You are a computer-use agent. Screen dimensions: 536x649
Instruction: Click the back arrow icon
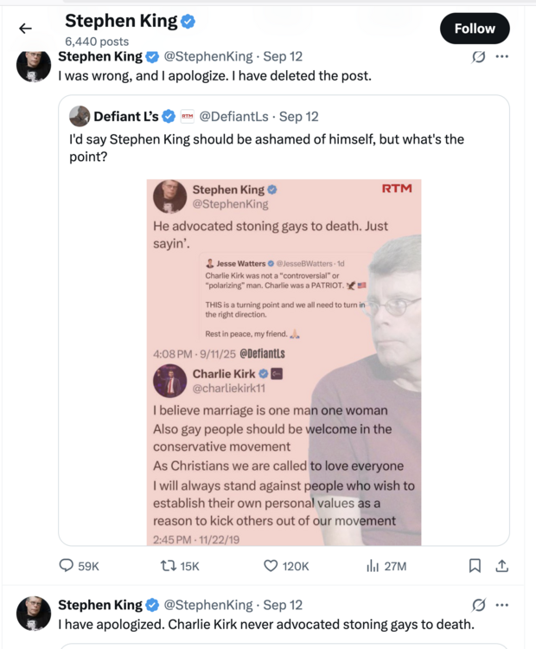click(25, 29)
